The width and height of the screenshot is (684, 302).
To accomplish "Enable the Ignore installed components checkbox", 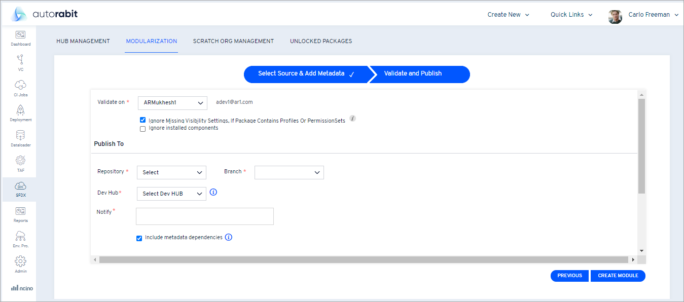I will click(142, 129).
